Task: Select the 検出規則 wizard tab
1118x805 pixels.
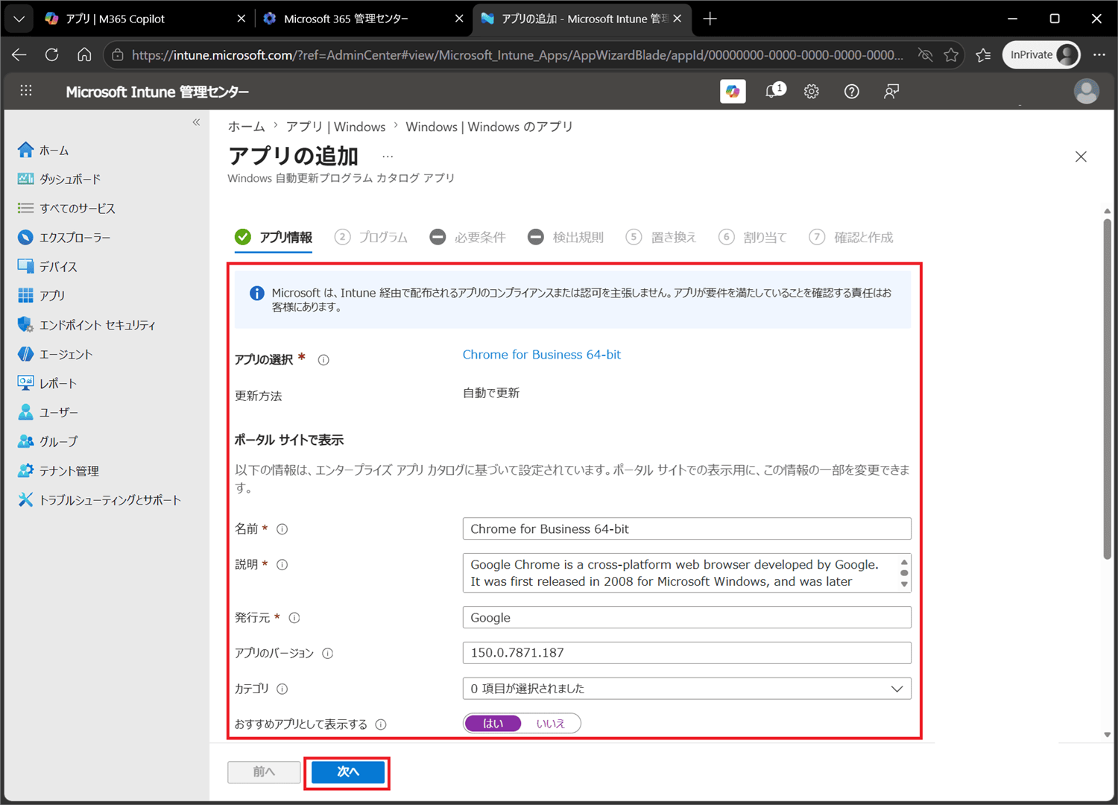Action: coord(566,237)
